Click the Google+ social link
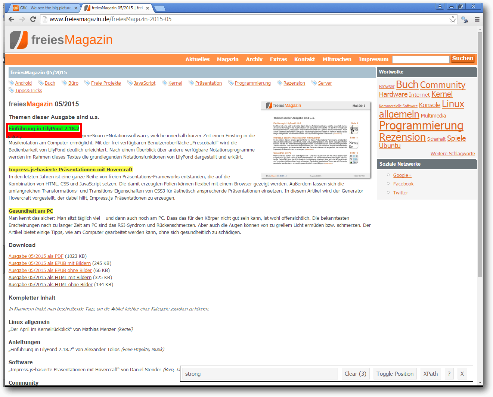This screenshot has width=493, height=397. 402,175
